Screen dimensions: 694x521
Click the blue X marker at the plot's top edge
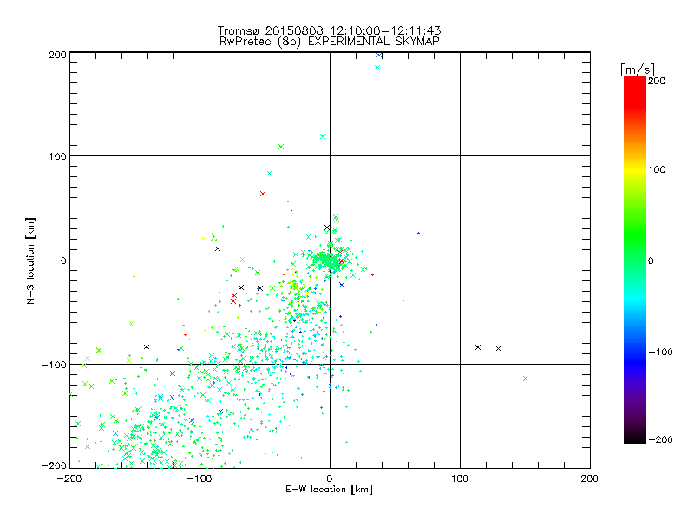[x=379, y=55]
